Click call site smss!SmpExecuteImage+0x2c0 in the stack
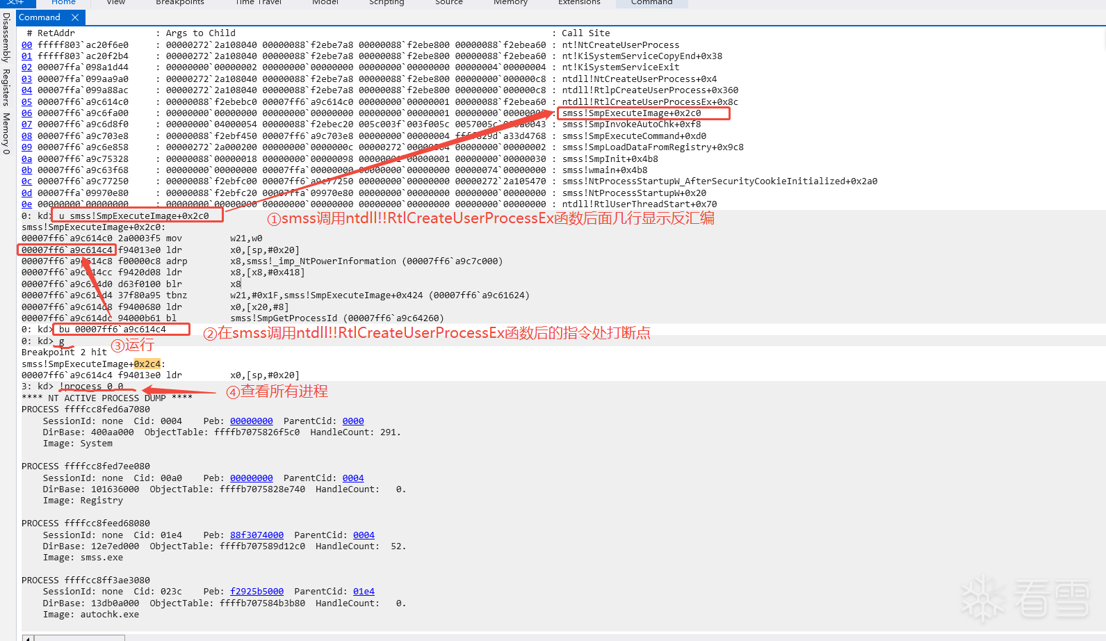This screenshot has width=1106, height=641. pos(632,113)
